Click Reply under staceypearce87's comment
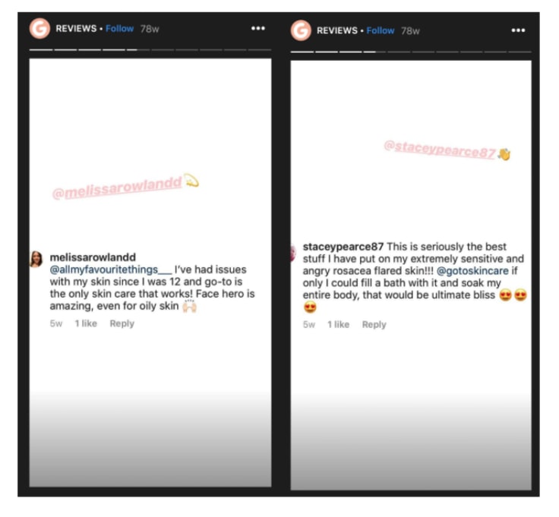 point(374,325)
